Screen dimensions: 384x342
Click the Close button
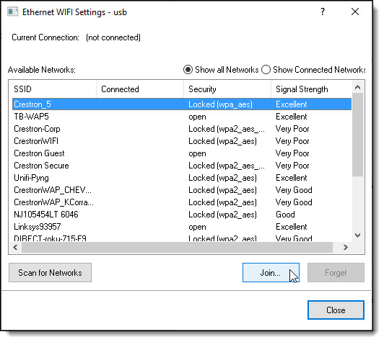pos(336,310)
